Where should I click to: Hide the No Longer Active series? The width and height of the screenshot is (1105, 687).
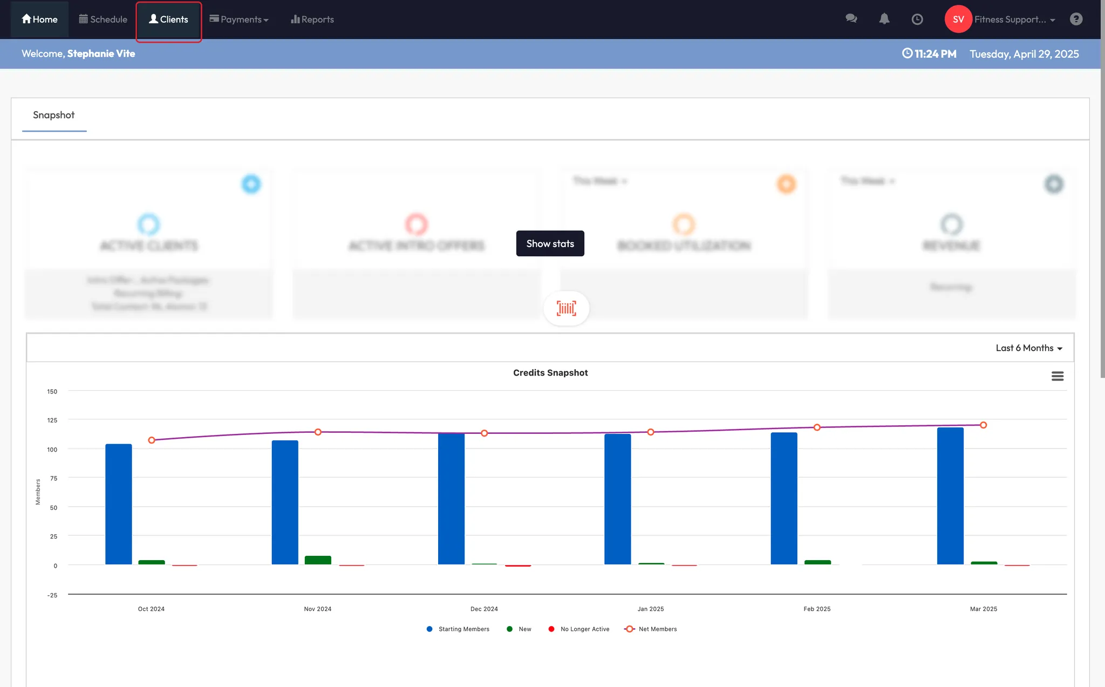pos(584,629)
